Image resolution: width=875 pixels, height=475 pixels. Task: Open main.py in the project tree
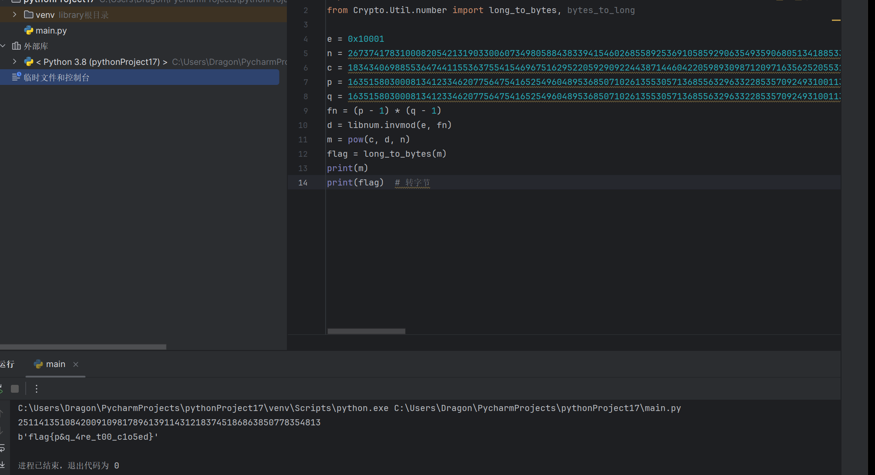[51, 30]
